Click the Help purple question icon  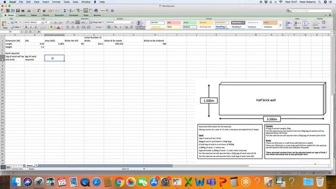tap(112, 10)
